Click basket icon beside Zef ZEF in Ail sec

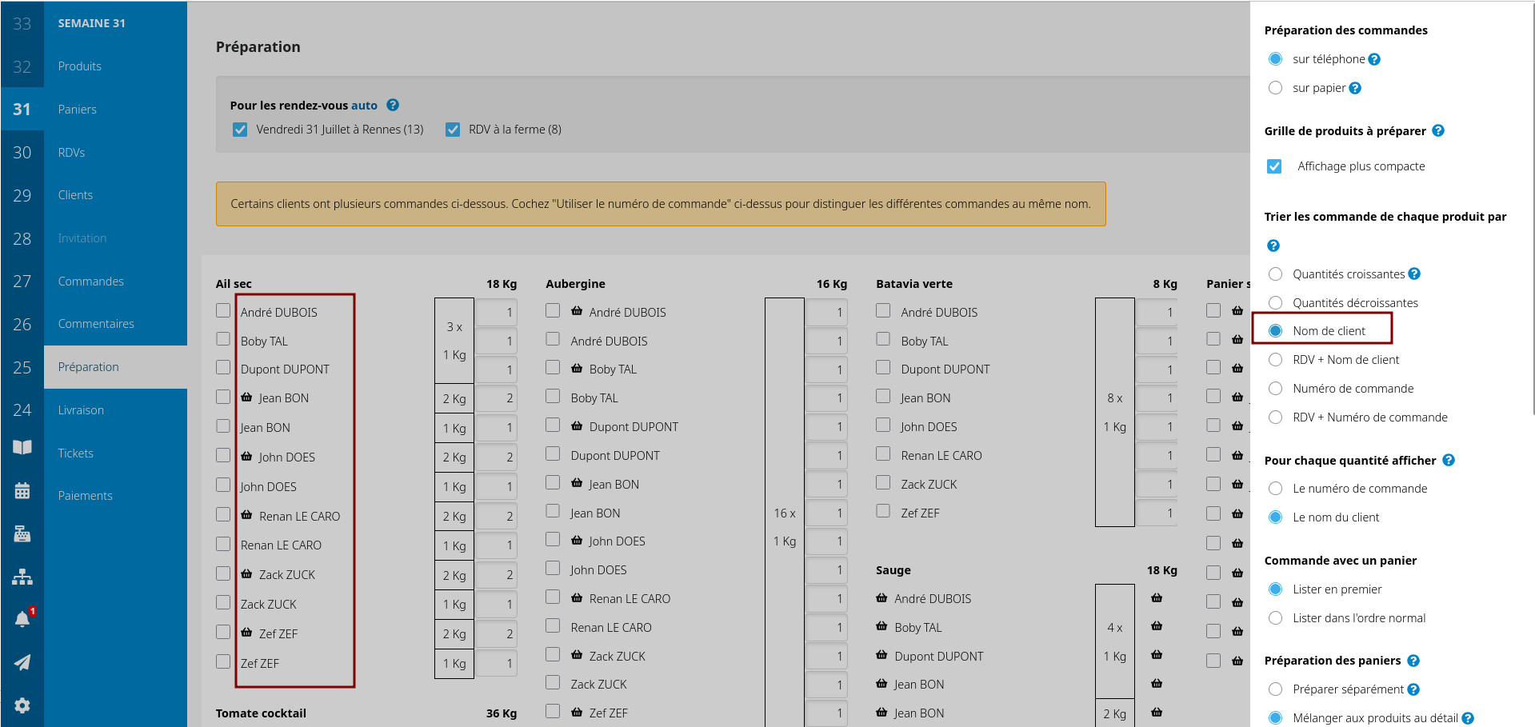(246, 633)
